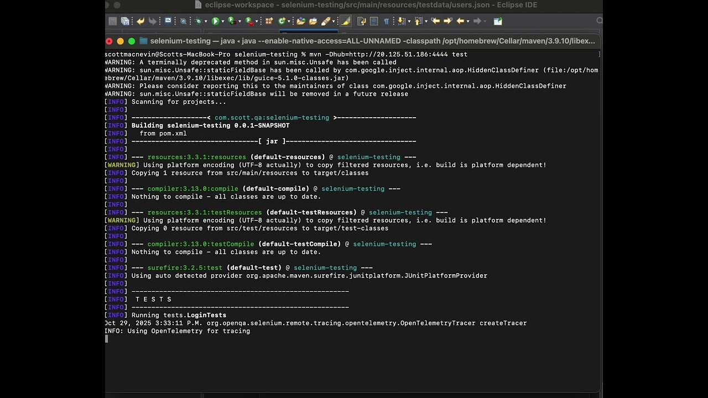Screen dimensions: 708x398
Task: Click the terminal title "selenium-testing — java"
Action: [x=192, y=41]
